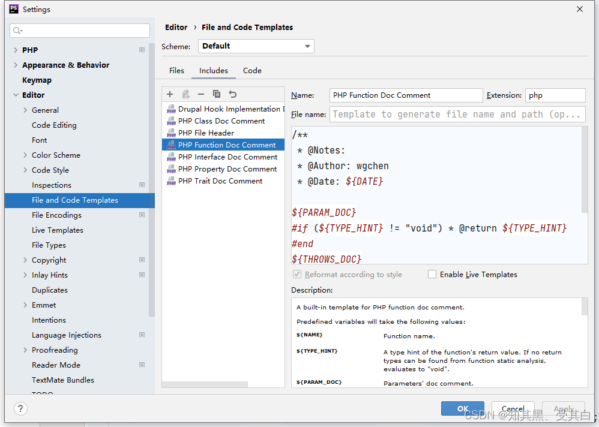Viewport: 599px width, 427px height.
Task: Expand the PHP settings node
Action: (16, 50)
